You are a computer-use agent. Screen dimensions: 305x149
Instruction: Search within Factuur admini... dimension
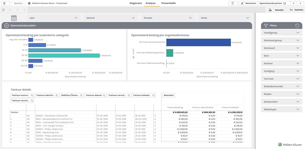pos(56,95)
